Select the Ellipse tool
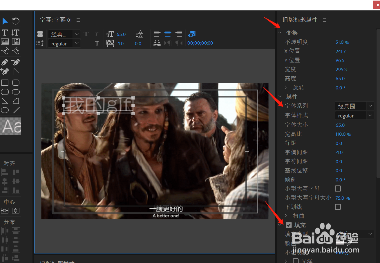The image size is (380, 263). pos(5,110)
